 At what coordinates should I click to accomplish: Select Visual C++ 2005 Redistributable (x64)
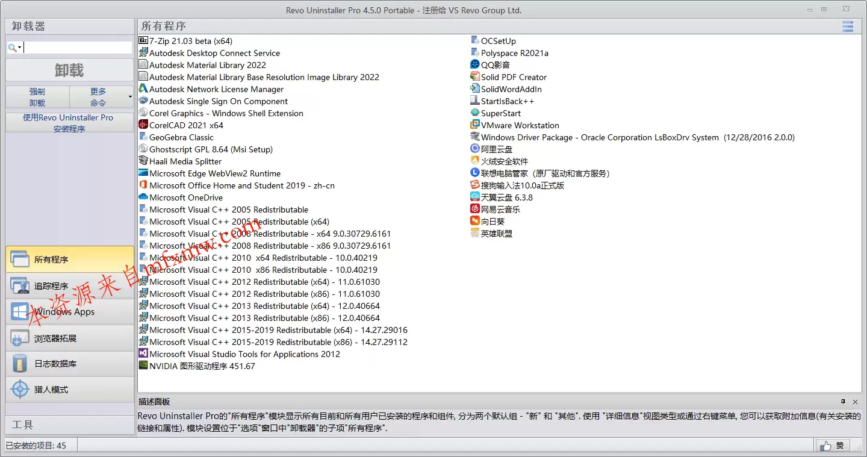tap(240, 222)
